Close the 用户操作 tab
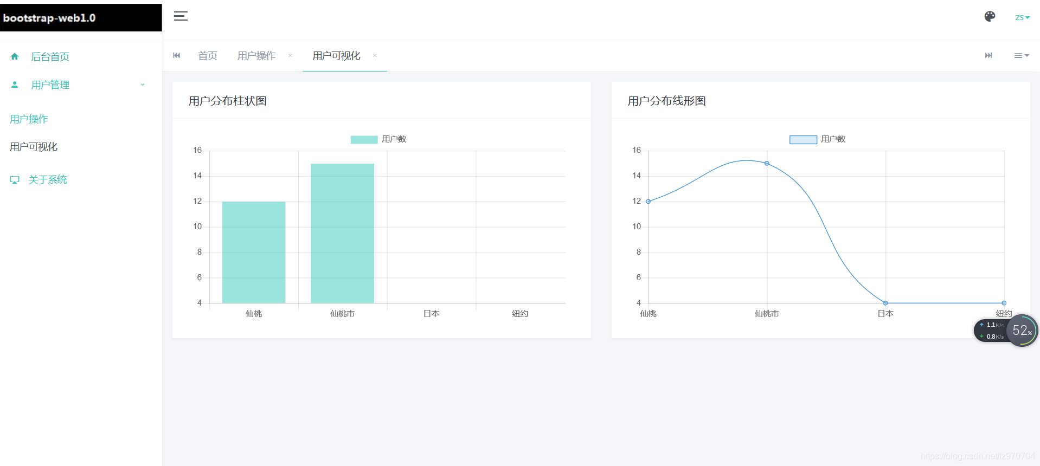The height and width of the screenshot is (466, 1040). pos(290,55)
